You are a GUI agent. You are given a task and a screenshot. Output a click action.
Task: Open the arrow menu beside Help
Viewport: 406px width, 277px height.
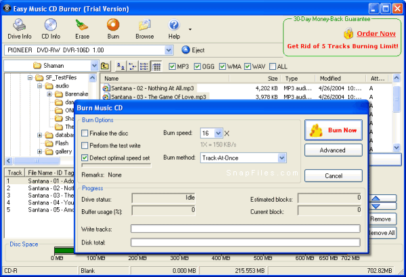pyautogui.click(x=190, y=29)
